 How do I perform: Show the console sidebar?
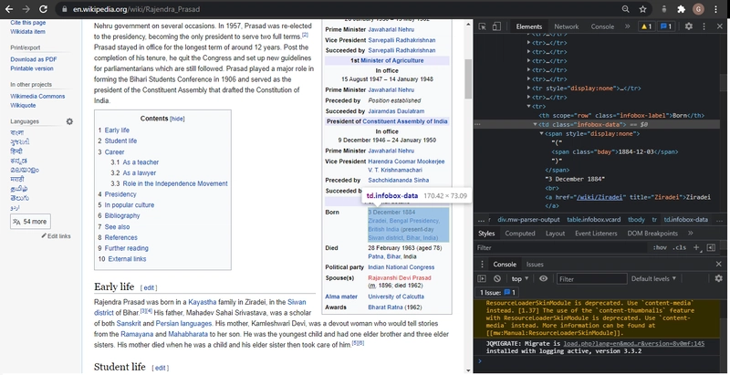(x=482, y=278)
